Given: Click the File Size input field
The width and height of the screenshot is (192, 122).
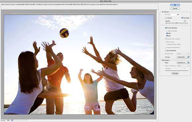Looking at the screenshot, I should (174, 15).
